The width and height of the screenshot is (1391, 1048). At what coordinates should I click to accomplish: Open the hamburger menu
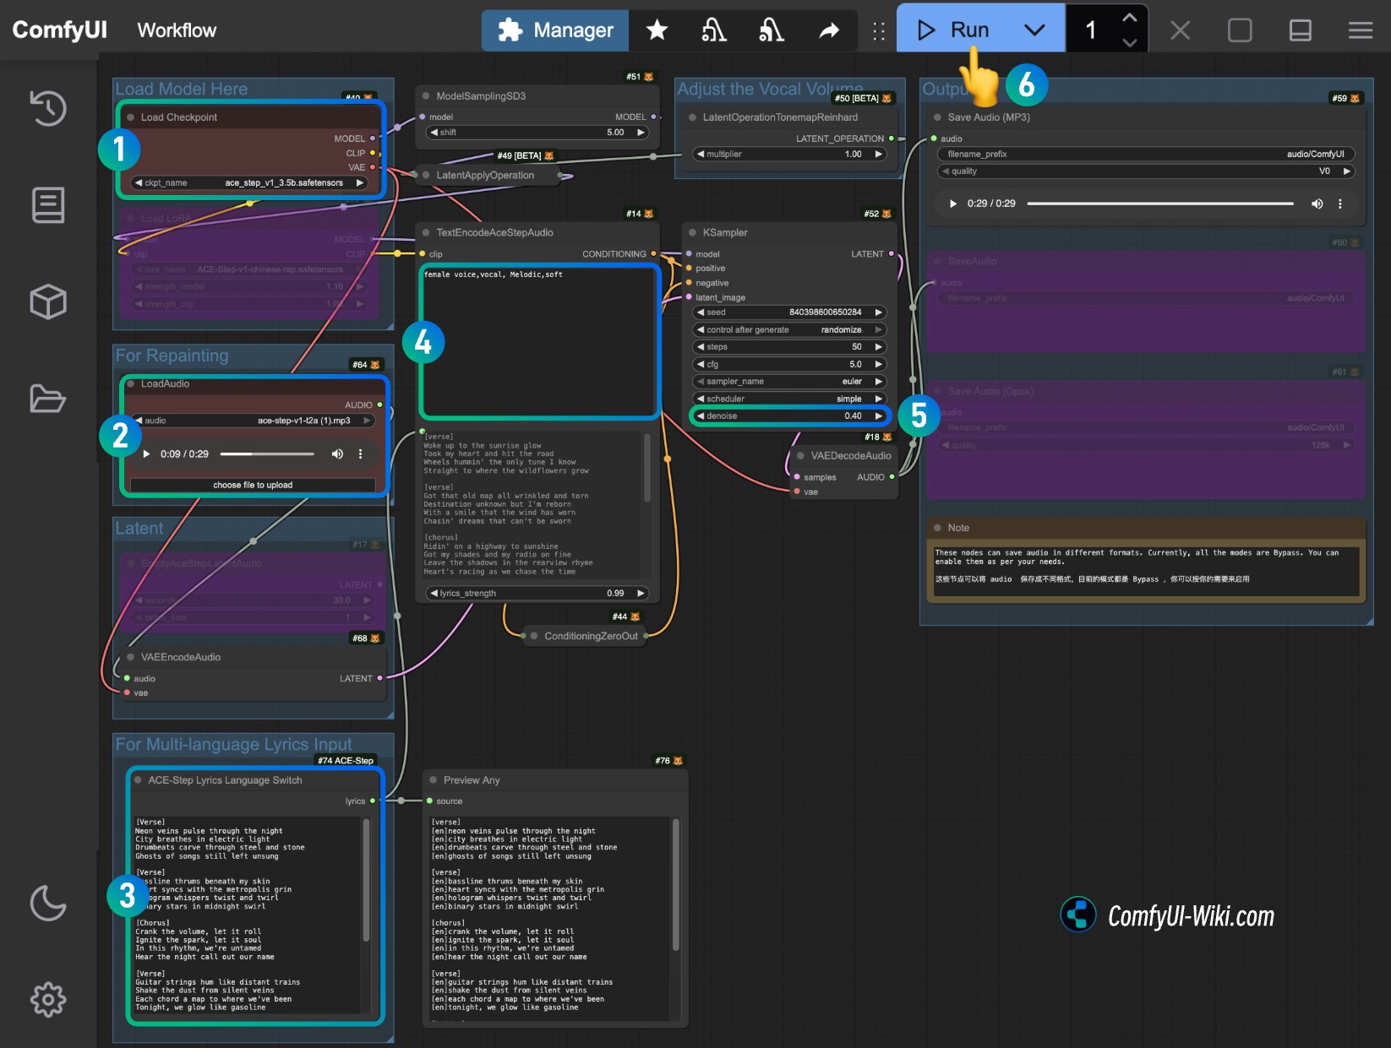tap(1361, 30)
